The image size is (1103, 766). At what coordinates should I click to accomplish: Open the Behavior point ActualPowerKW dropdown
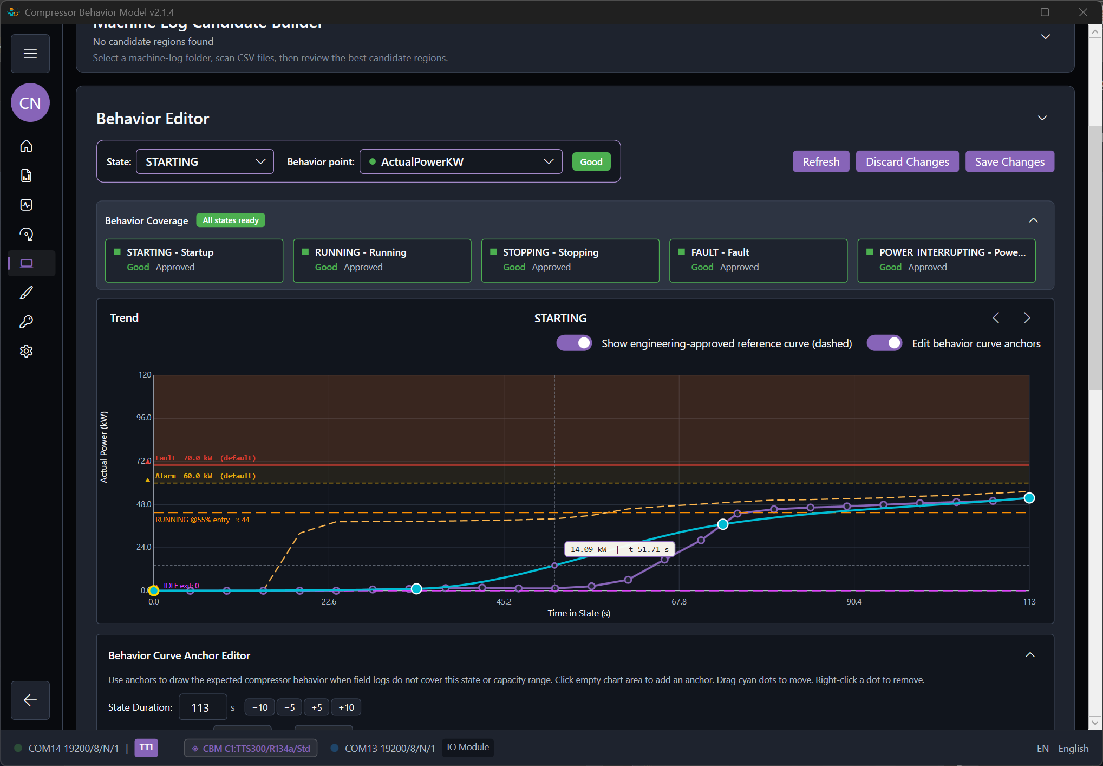[461, 161]
